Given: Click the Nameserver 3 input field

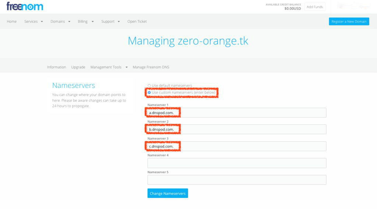Looking at the screenshot, I should [x=237, y=146].
